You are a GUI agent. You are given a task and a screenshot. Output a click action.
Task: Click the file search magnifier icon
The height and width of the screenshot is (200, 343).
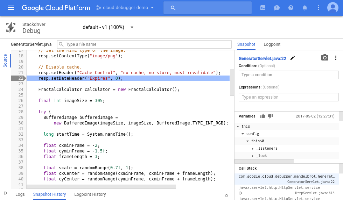(x=61, y=44)
